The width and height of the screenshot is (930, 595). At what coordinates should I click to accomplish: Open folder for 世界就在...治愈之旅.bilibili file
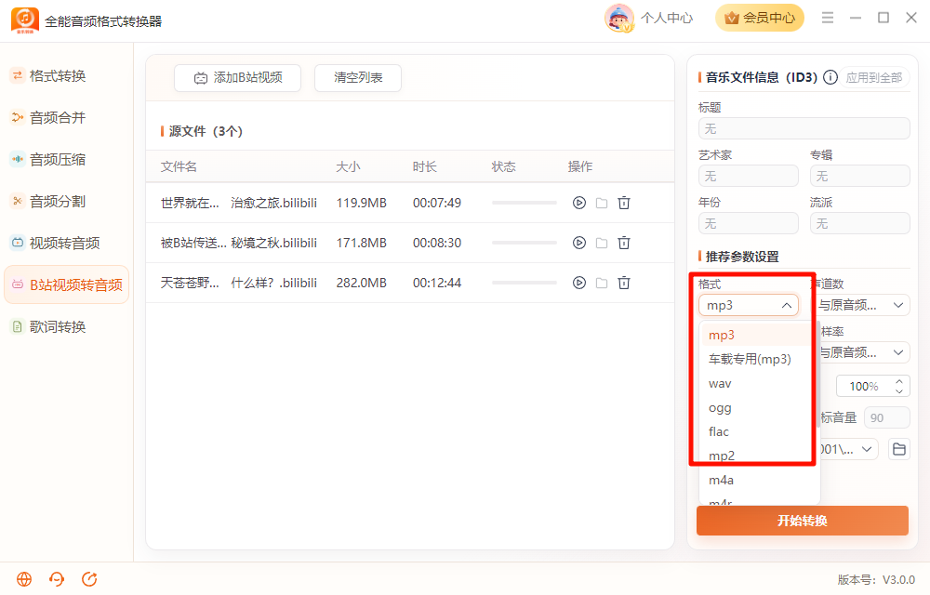(602, 203)
